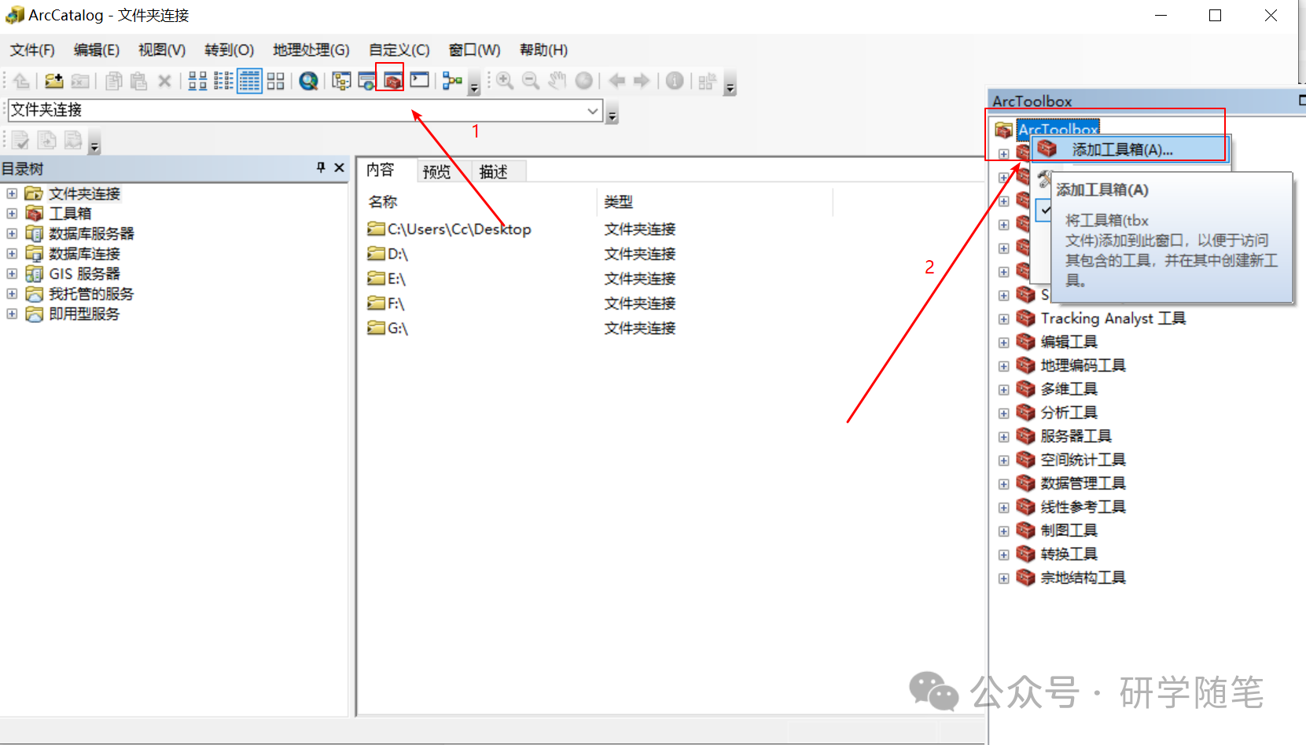
Task: Expand Tracking Analyst 工具 toolbox
Action: pyautogui.click(x=1003, y=319)
